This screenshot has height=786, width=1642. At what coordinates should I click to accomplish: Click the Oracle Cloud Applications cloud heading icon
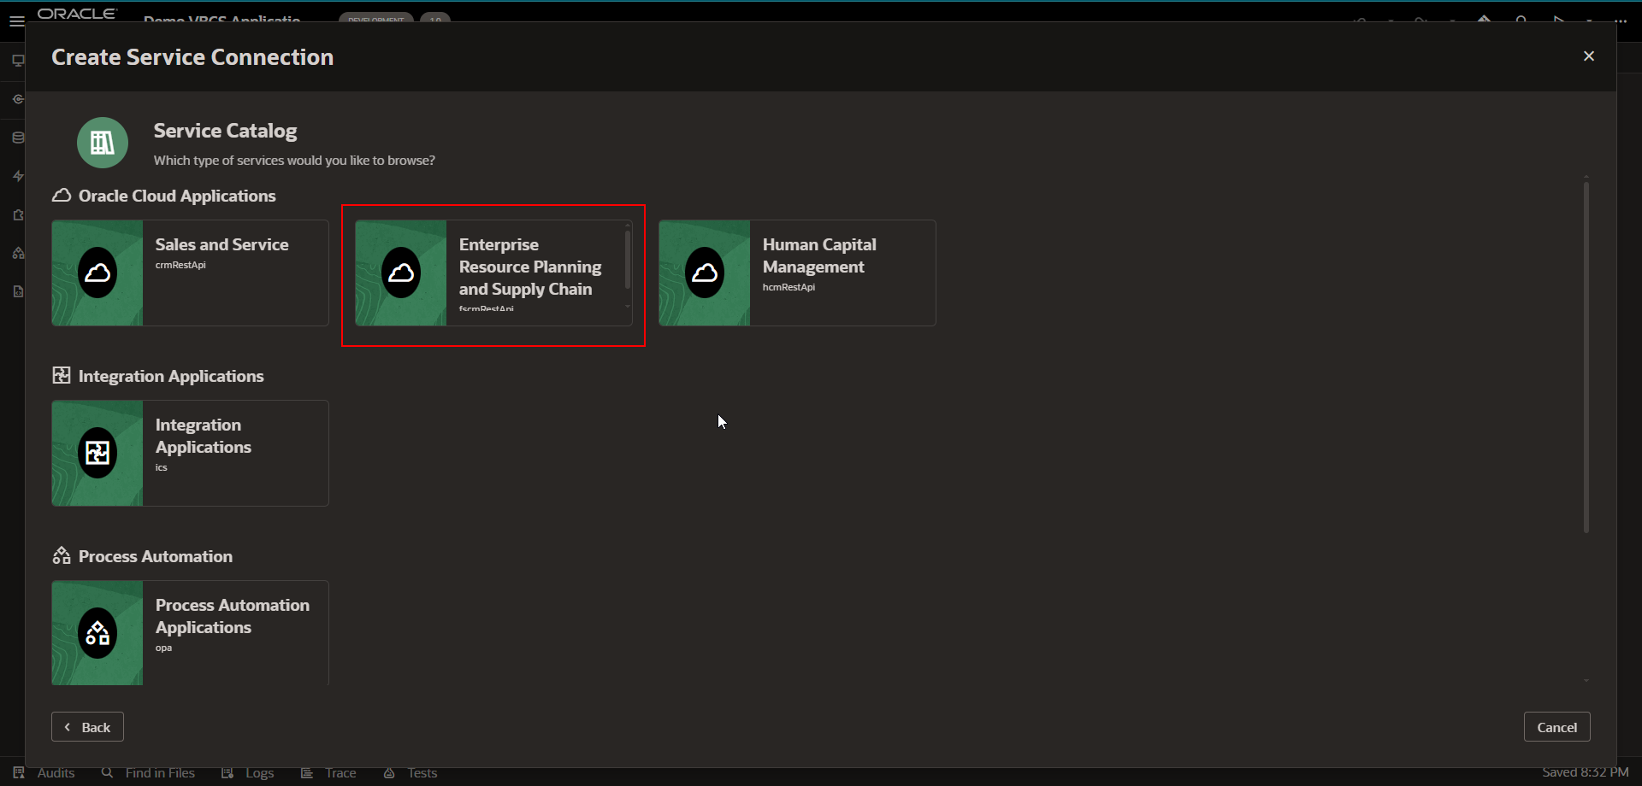[x=62, y=196]
